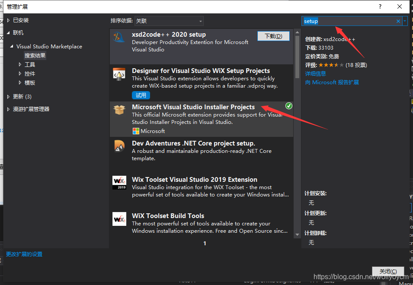This screenshot has height=285, width=413.
Task: Click the (18 投票) vote count
Action: click(x=356, y=65)
